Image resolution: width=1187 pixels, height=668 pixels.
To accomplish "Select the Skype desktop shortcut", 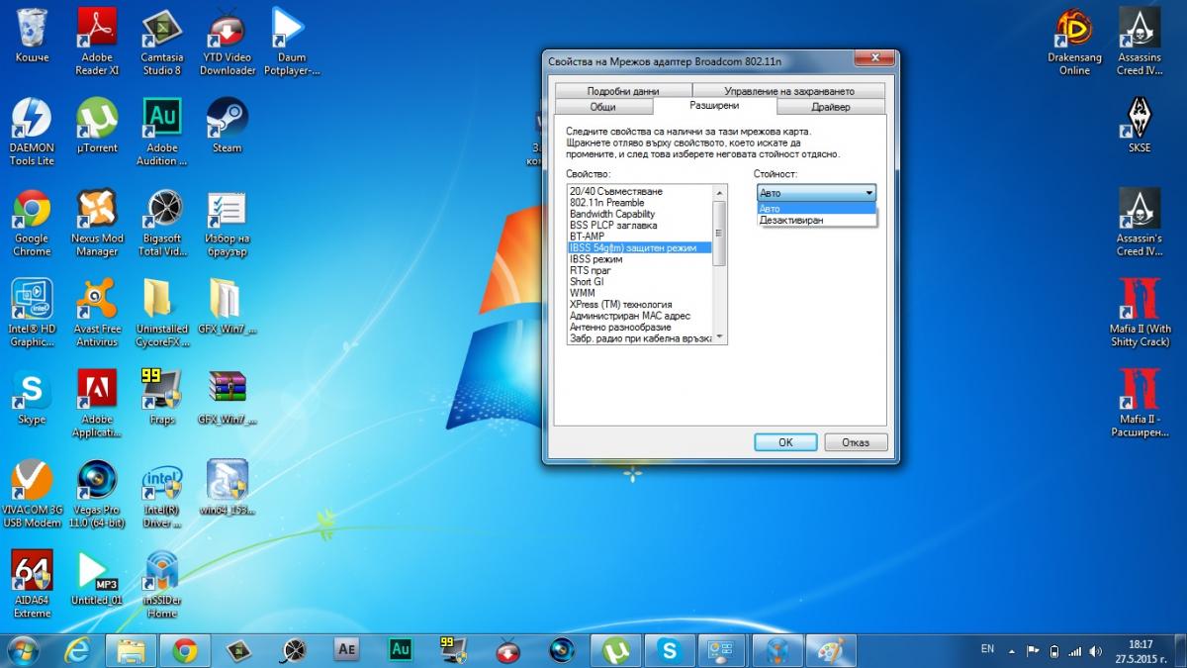I will tap(32, 397).
